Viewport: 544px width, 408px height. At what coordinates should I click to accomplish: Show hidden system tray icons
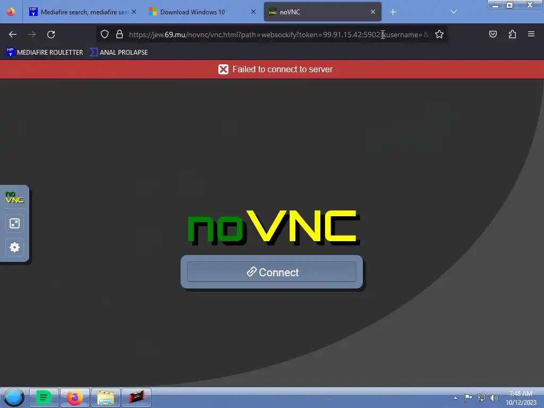click(x=455, y=398)
